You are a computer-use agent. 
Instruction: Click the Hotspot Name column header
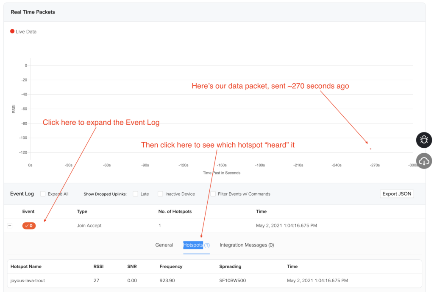[x=26, y=267]
